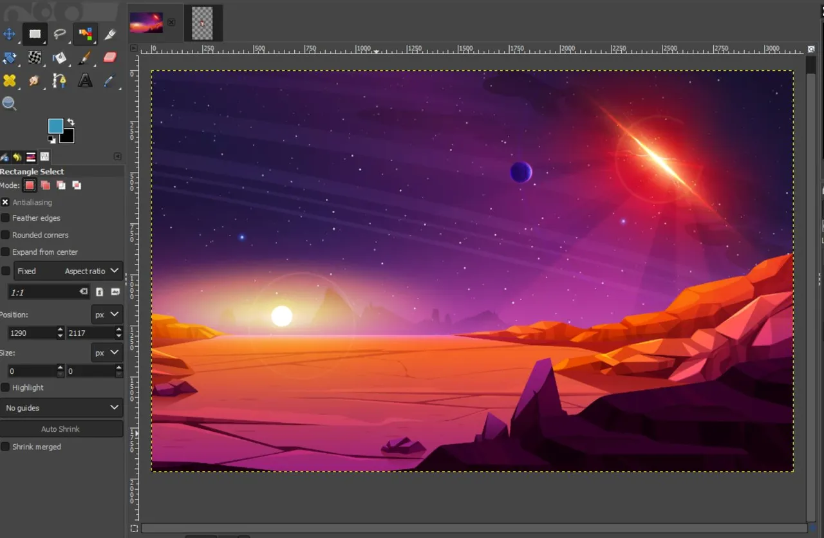Screen dimensions: 824x538
Task: Select the Eraser tool
Action: [x=110, y=58]
